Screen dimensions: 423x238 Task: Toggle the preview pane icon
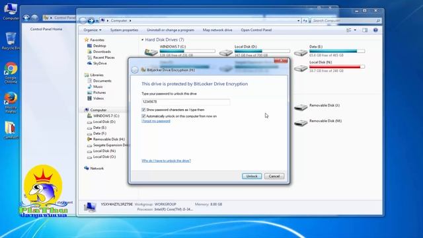pyautogui.click(x=365, y=30)
